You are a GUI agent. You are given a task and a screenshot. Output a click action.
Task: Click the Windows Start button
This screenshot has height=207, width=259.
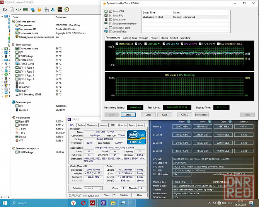coord(5,203)
